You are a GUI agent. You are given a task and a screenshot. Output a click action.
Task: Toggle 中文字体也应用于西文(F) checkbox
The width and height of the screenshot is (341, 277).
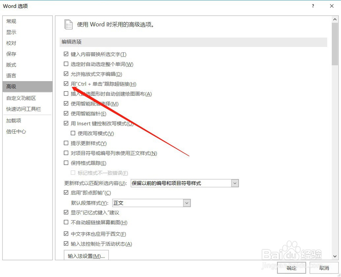pos(66,234)
